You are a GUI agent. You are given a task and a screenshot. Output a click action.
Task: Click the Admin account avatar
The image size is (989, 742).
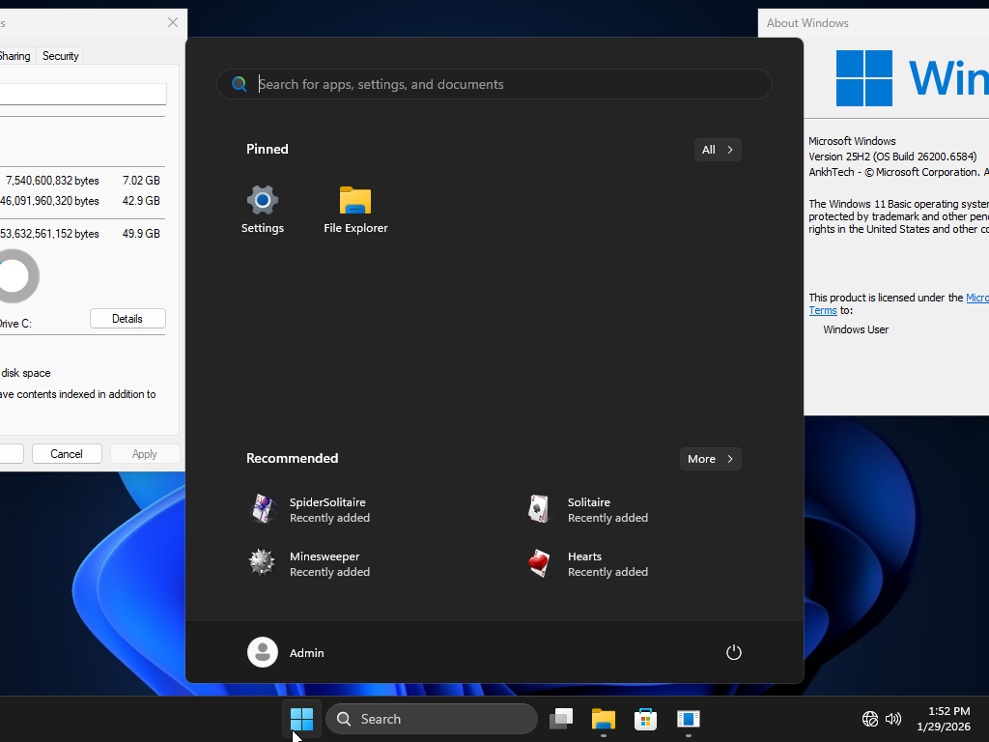point(262,652)
